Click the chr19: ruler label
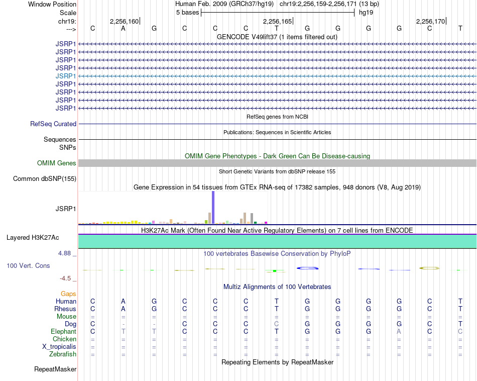 [67, 21]
